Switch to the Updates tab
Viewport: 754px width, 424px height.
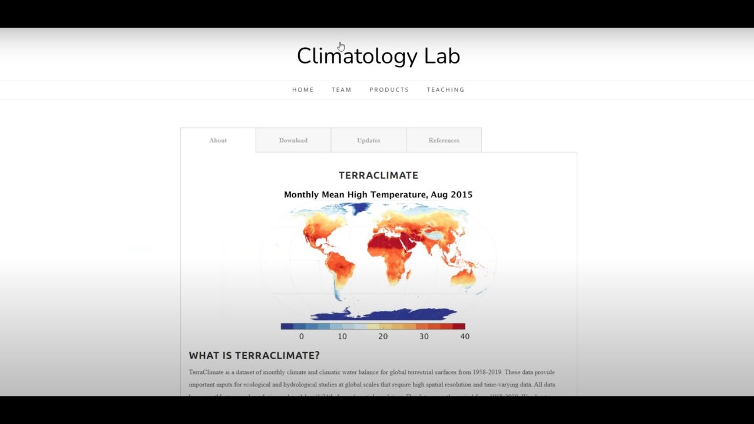(369, 140)
